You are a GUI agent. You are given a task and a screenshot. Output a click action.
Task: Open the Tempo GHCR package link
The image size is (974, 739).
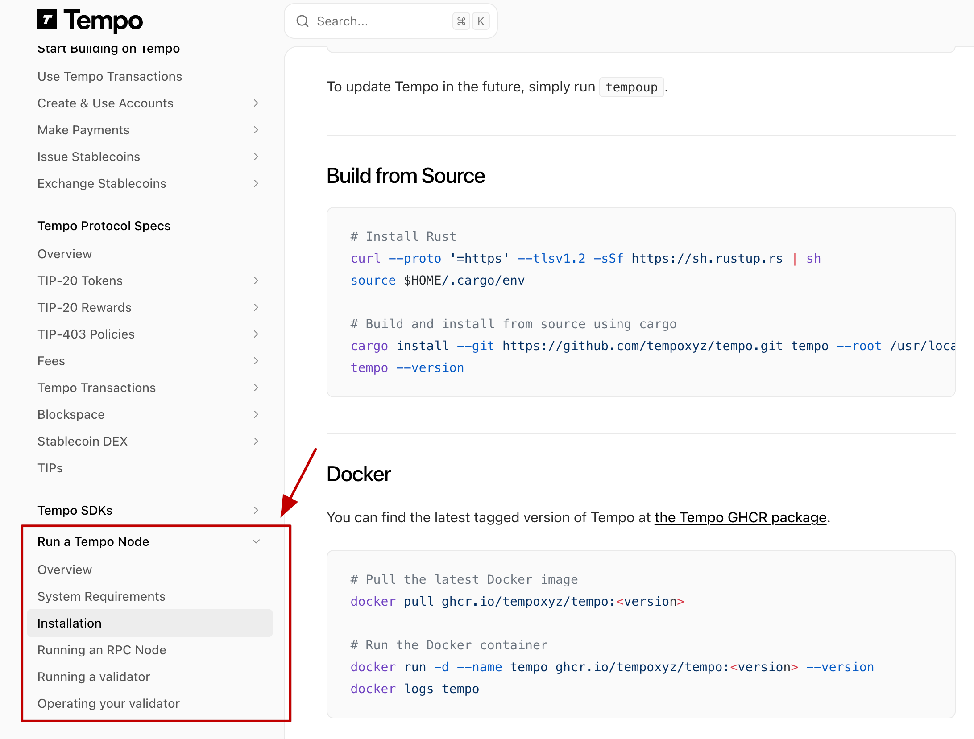tap(740, 517)
